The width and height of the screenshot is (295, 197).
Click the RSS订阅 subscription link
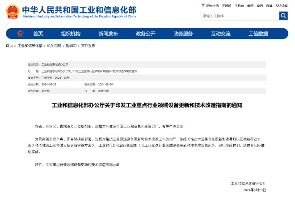(282, 6)
